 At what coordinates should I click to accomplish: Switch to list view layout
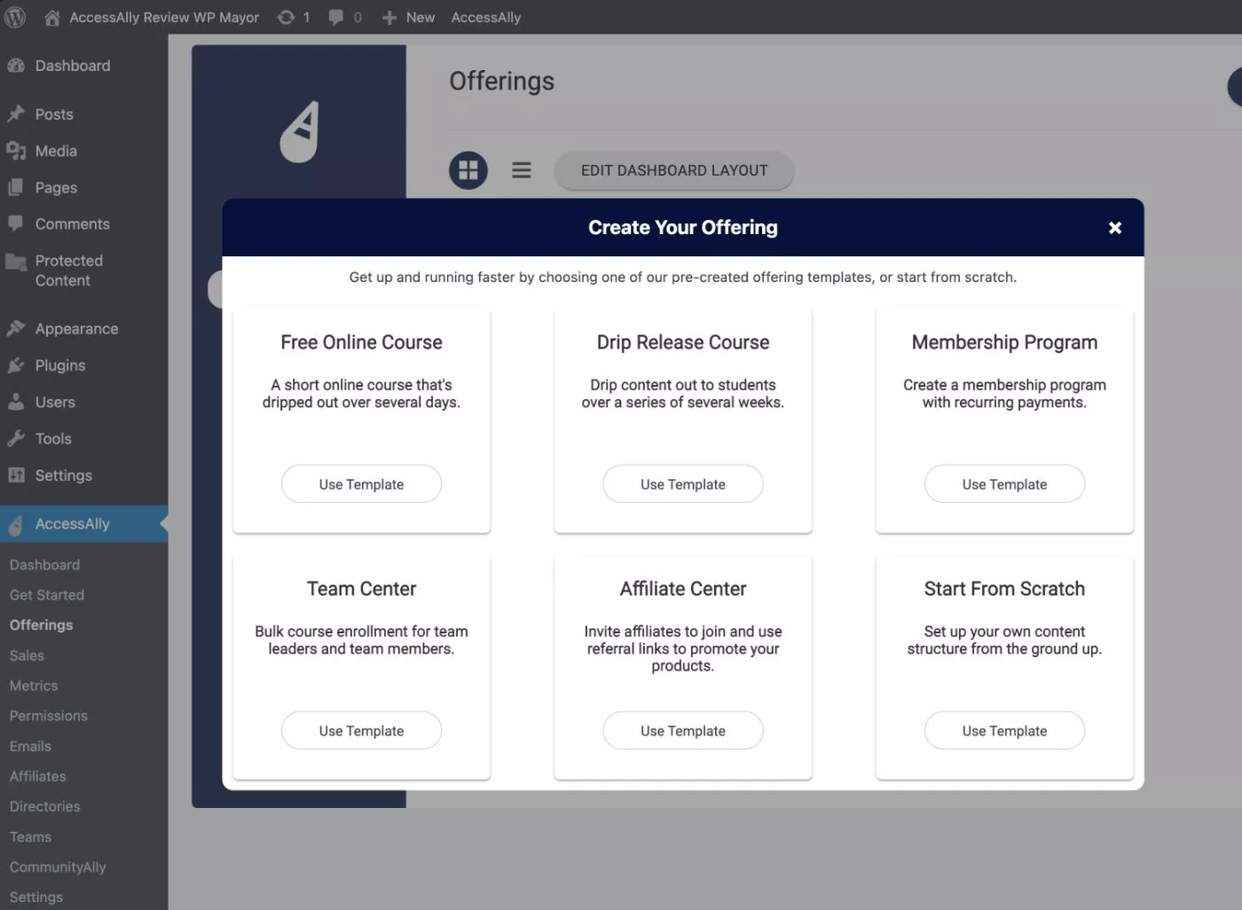[x=522, y=169]
